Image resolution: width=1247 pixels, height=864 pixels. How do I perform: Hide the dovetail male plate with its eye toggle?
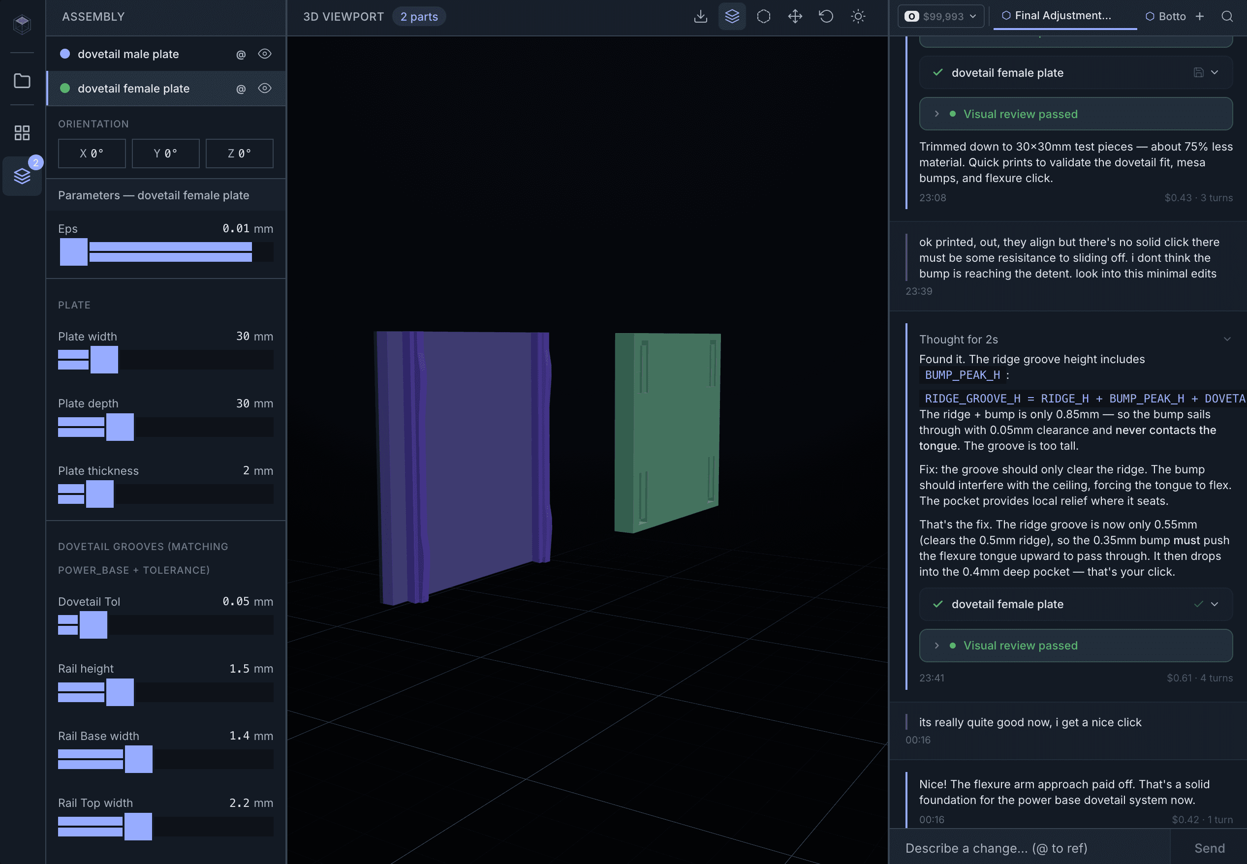tap(264, 54)
